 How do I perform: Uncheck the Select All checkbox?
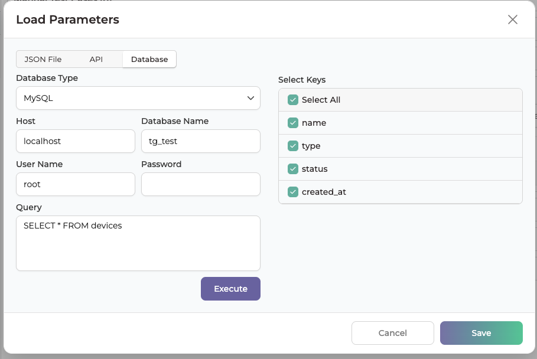[293, 100]
